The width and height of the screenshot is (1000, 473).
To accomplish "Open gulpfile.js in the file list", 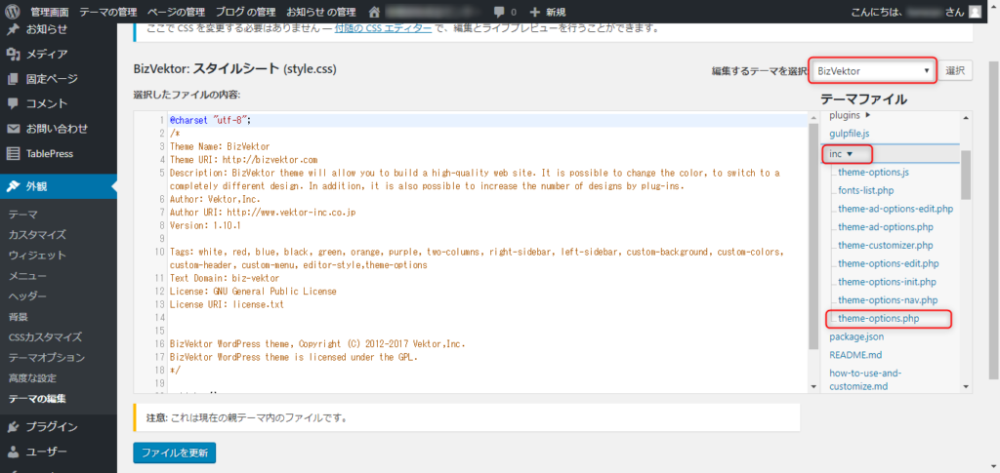I will (x=849, y=133).
